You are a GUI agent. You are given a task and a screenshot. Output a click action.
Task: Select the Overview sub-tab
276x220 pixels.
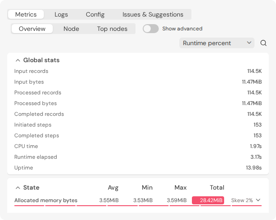coord(32,29)
